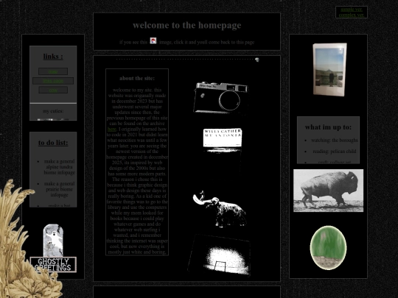Click the 'my cuties:' label

[53, 111]
